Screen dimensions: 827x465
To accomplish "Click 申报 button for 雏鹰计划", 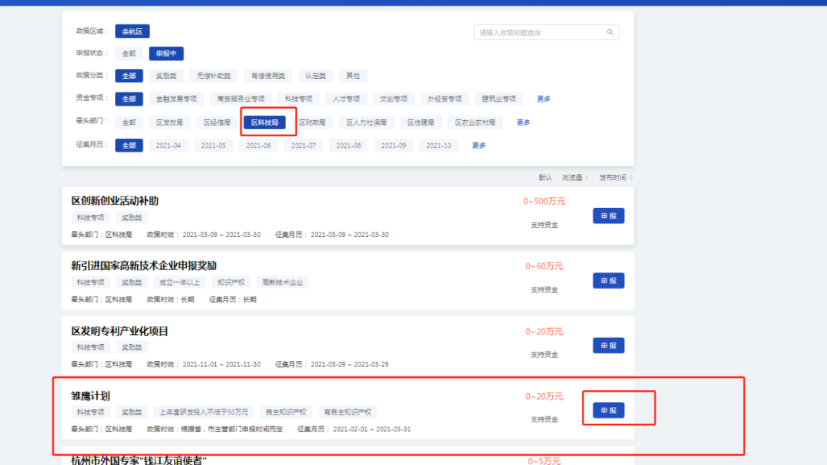I will click(608, 410).
